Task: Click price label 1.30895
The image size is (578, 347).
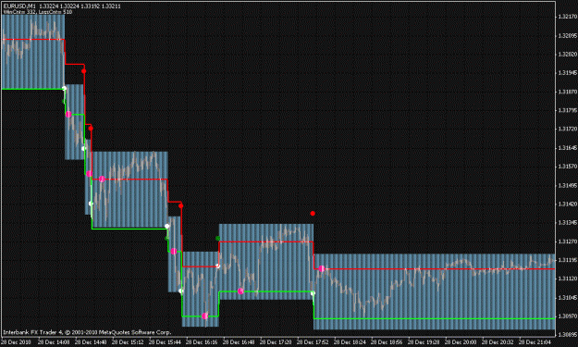Action: (x=567, y=334)
